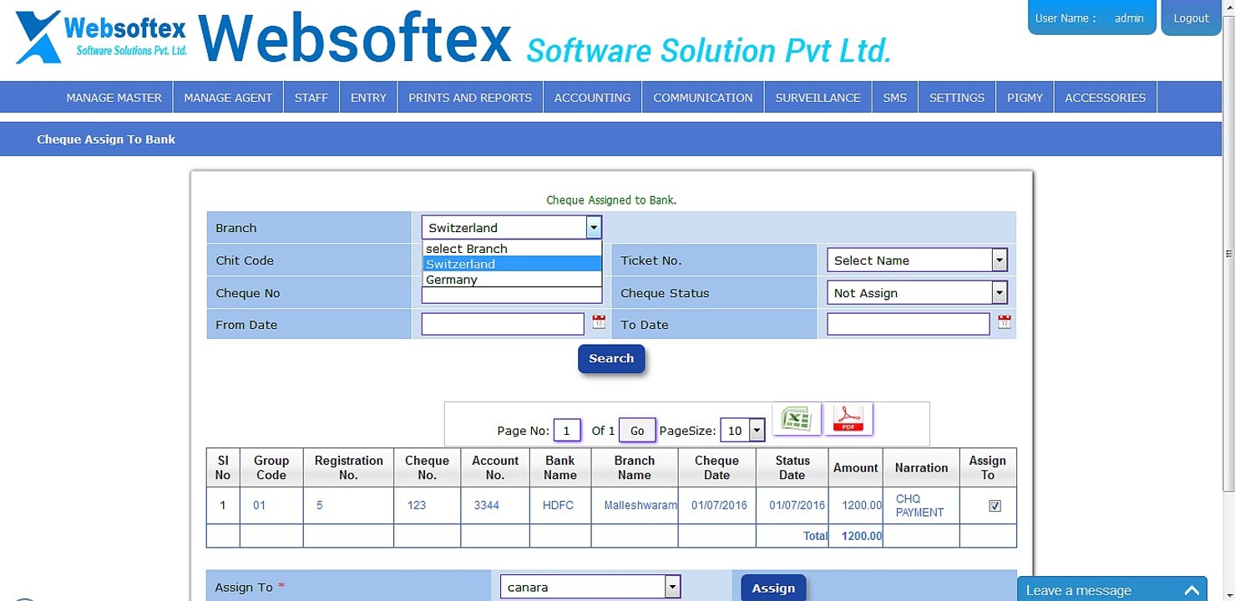Tick the Assign To checkbox for cheque 123
The height and width of the screenshot is (601, 1235).
995,506
